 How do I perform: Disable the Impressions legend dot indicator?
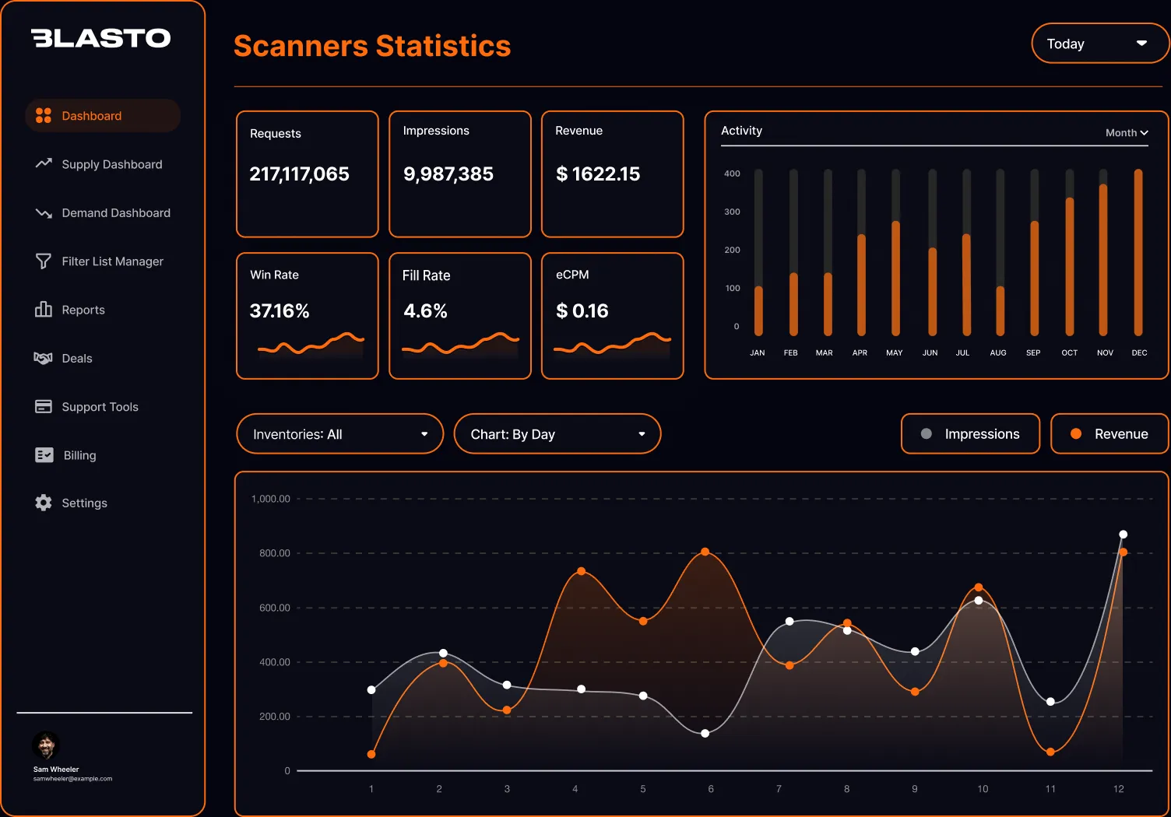[926, 433]
